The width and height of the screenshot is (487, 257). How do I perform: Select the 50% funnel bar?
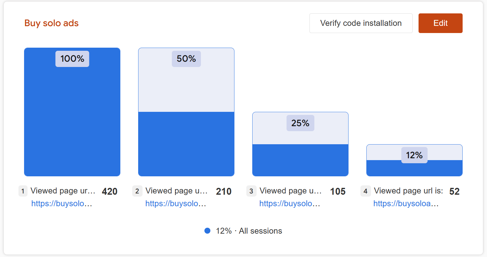coord(186,112)
